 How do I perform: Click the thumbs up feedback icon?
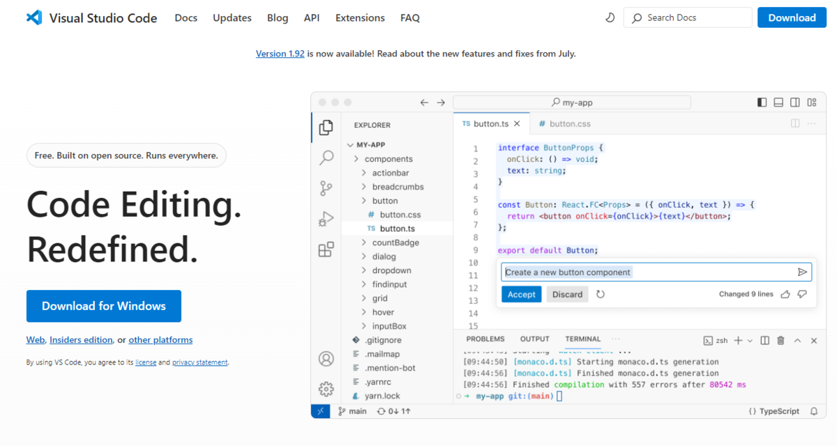click(x=785, y=294)
